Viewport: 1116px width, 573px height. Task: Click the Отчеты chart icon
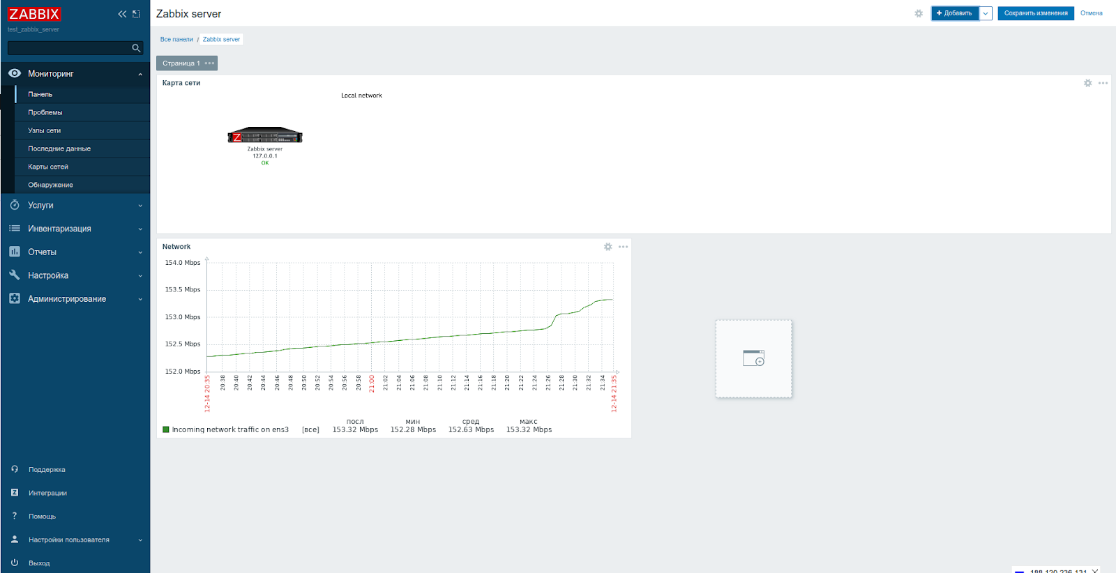tap(15, 252)
